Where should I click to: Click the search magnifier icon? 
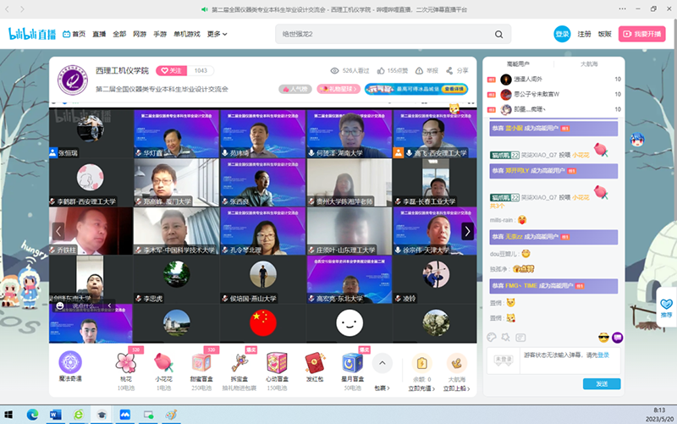coord(504,34)
